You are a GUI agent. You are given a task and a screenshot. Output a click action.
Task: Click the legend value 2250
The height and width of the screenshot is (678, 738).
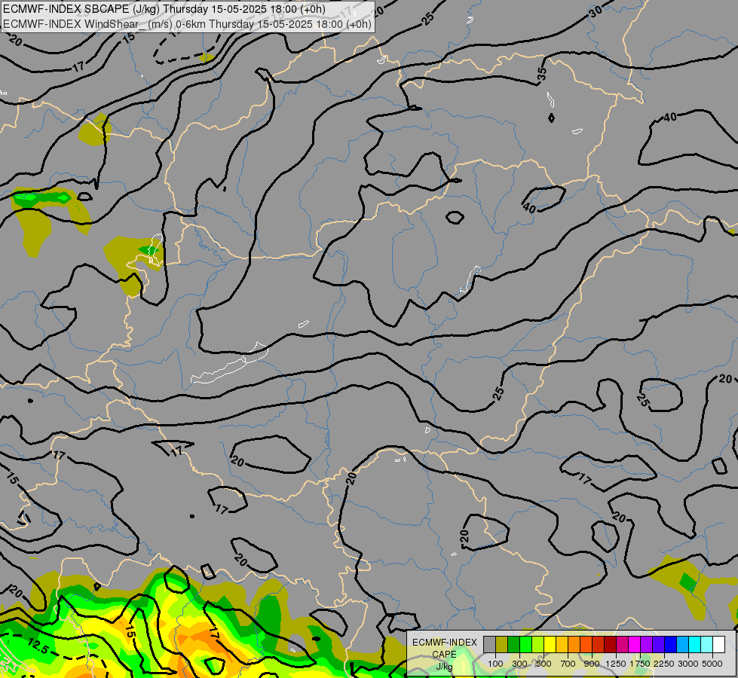[x=664, y=664]
